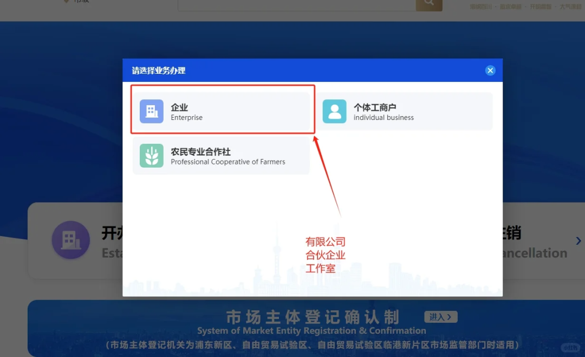This screenshot has width=585, height=357.
Task: Click the purple Establishment building icon
Action: pos(70,240)
